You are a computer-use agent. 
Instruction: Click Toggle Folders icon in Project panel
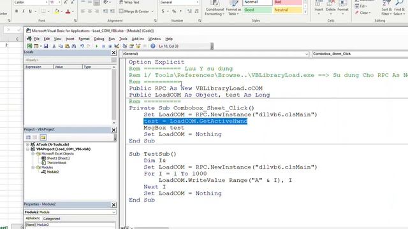(43, 137)
